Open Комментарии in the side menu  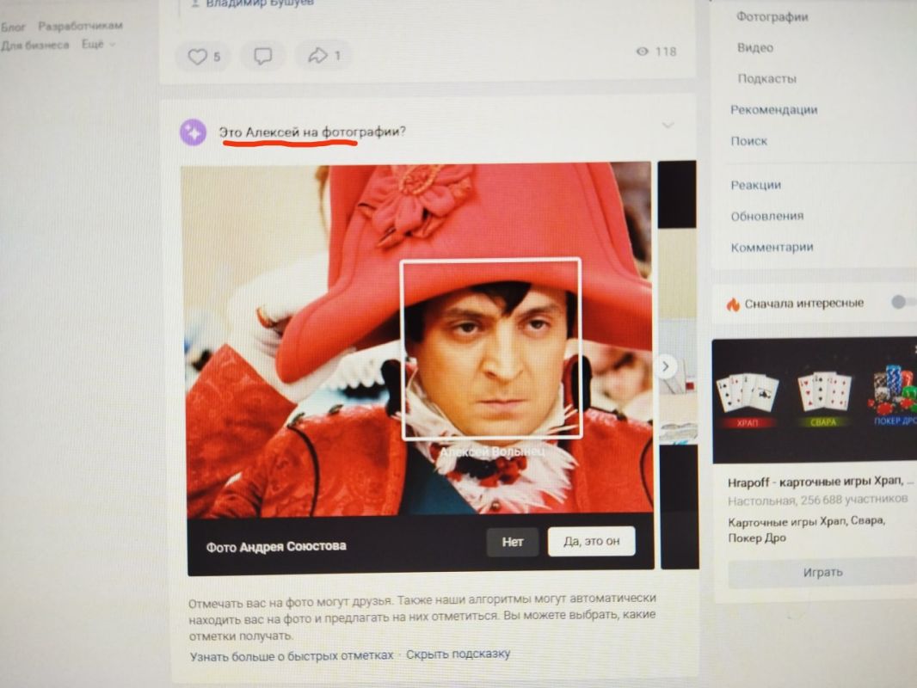(772, 248)
